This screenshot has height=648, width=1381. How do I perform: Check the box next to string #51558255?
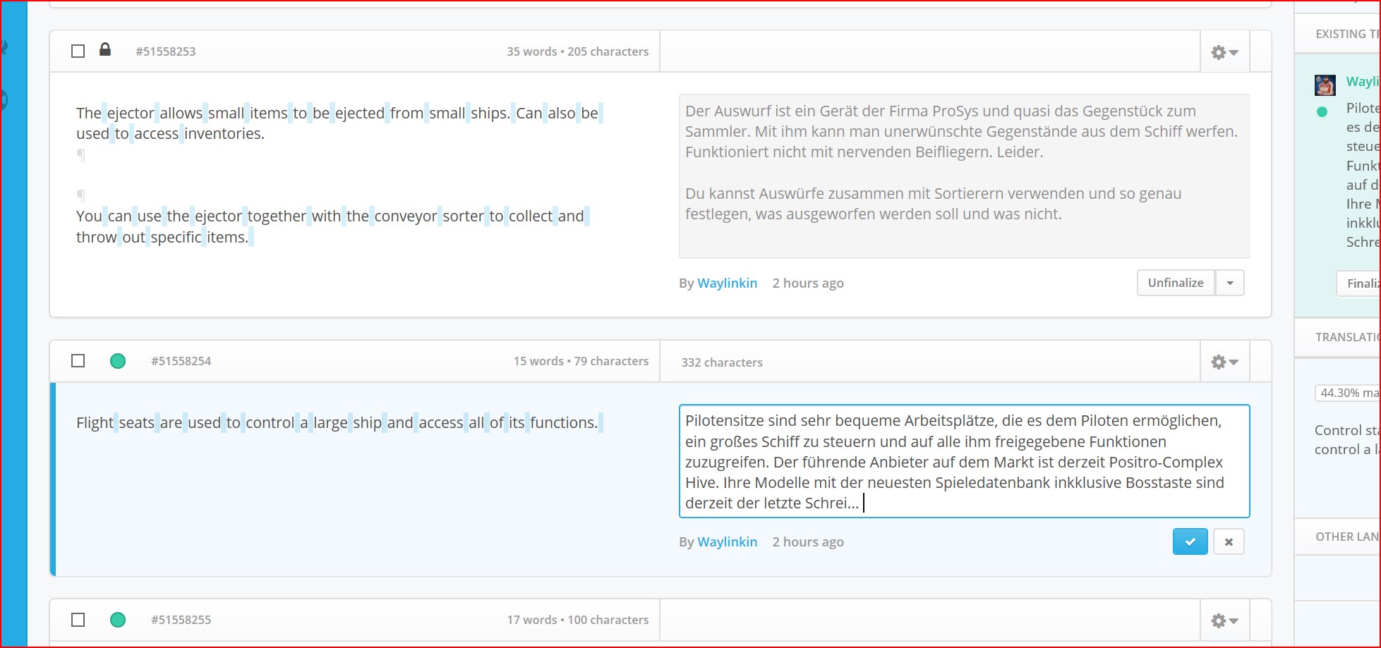(78, 620)
